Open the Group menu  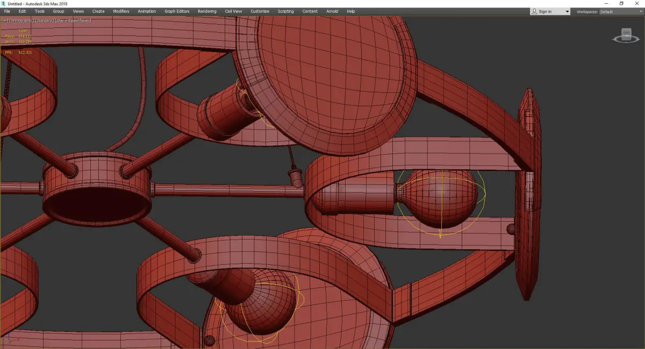tap(58, 11)
